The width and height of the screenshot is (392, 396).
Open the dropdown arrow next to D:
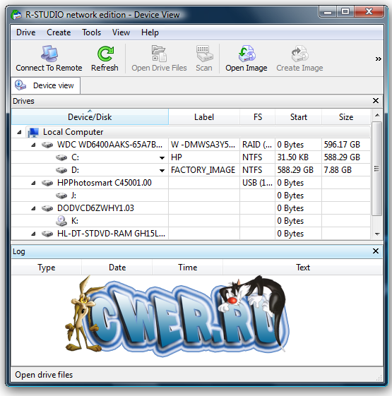162,171
